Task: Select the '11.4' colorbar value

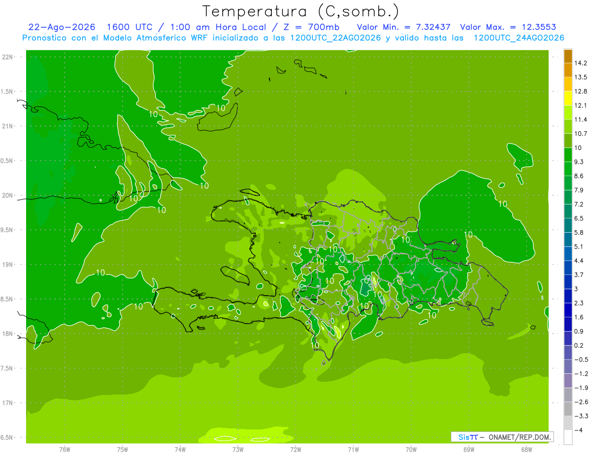Action: (x=581, y=120)
